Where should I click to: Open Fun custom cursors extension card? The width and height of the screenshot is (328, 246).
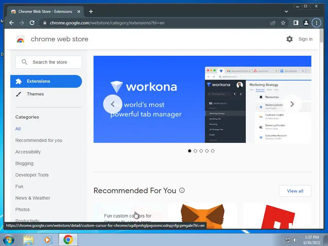pyautogui.click(x=127, y=216)
